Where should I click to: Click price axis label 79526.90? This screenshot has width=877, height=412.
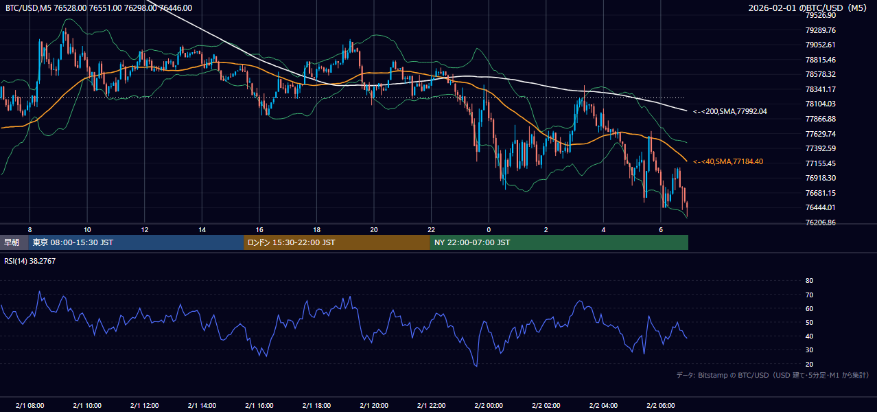click(820, 16)
